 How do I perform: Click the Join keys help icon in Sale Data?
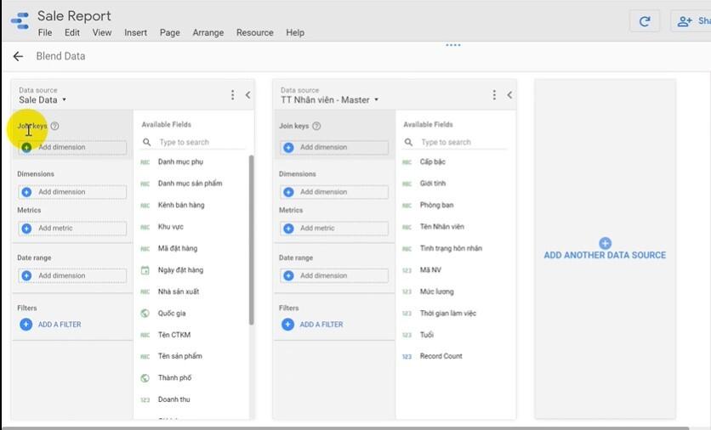pos(54,127)
